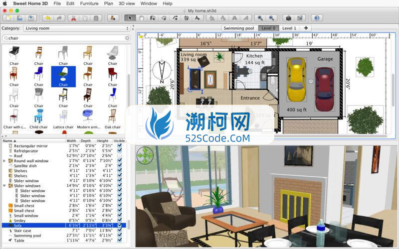Click the Redo arrow in the toolbar
399x249 pixels.
click(x=59, y=18)
